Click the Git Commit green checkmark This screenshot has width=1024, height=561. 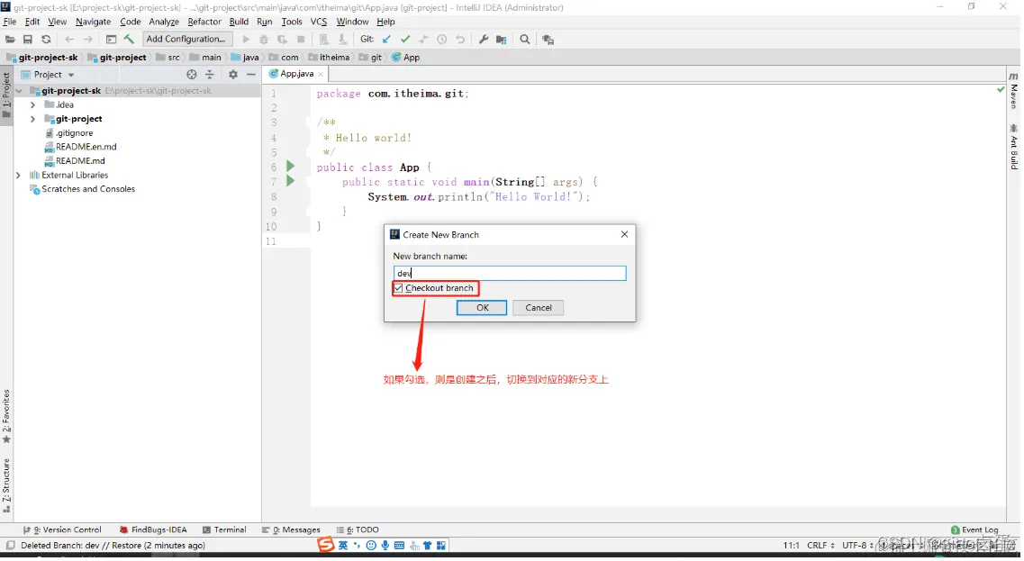405,40
